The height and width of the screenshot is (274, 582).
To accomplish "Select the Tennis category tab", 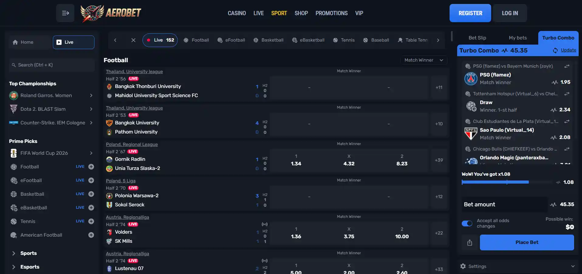I will pyautogui.click(x=344, y=40).
